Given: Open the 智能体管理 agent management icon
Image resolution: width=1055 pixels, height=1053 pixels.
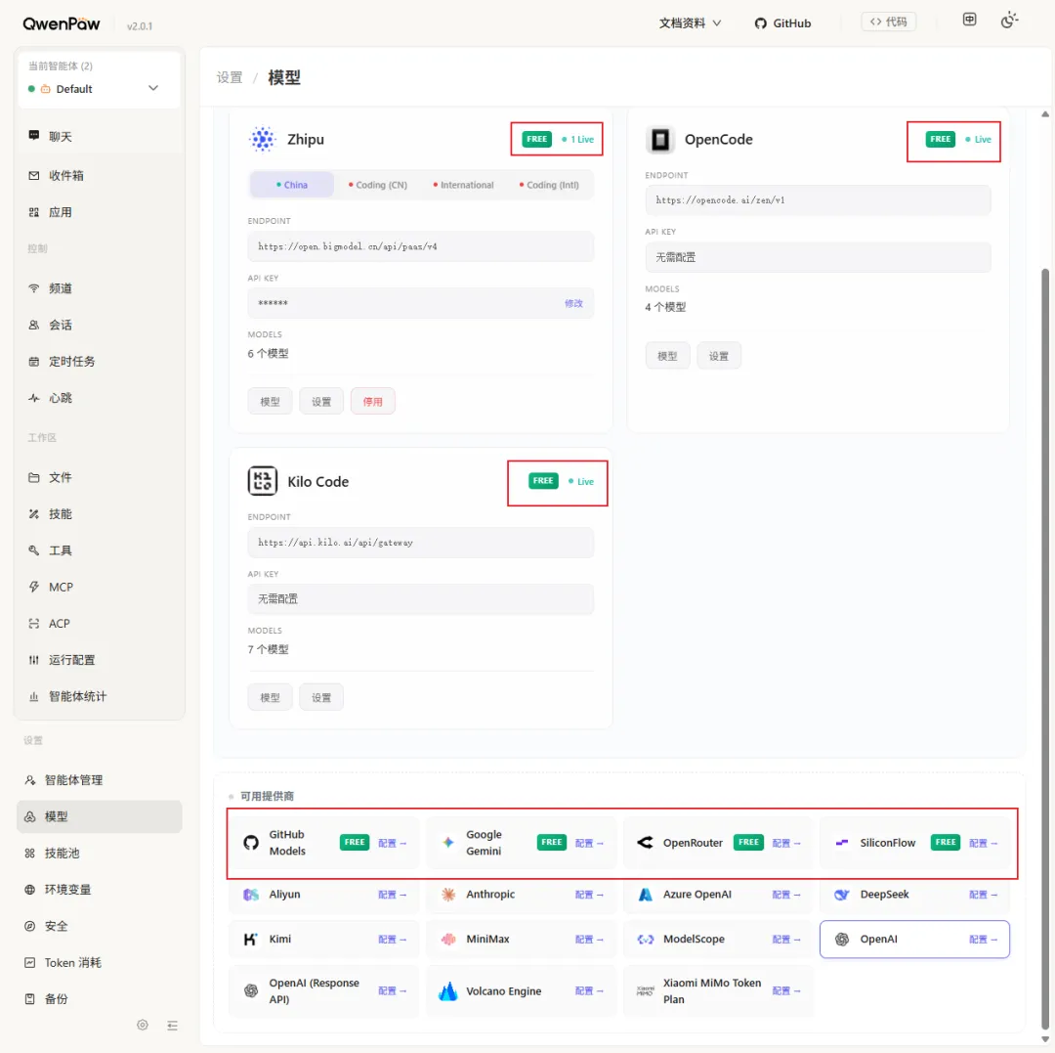Looking at the screenshot, I should click(x=29, y=779).
